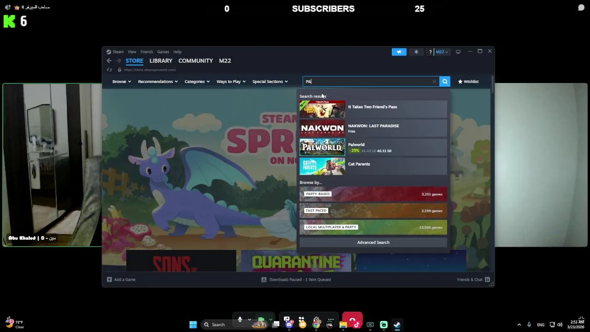Open the Games menu
This screenshot has height=332, width=590.
(x=163, y=52)
